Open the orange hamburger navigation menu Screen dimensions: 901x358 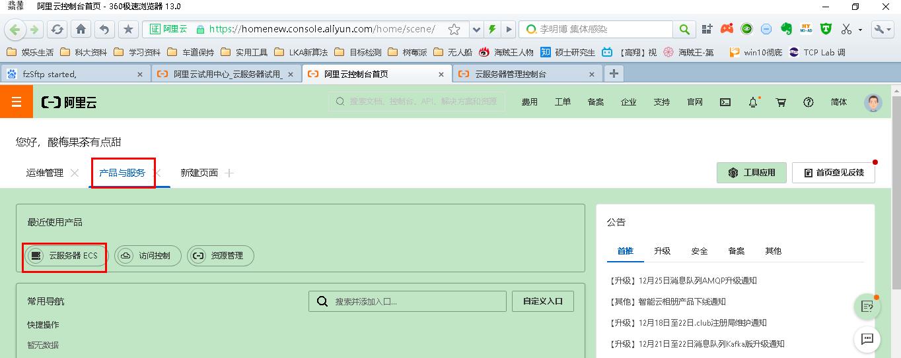(17, 102)
